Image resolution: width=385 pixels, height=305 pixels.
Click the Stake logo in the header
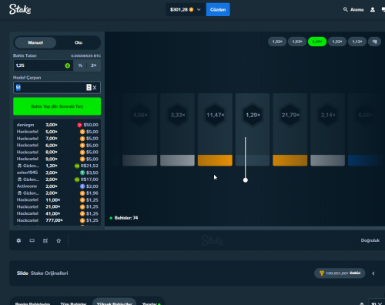[20, 9]
